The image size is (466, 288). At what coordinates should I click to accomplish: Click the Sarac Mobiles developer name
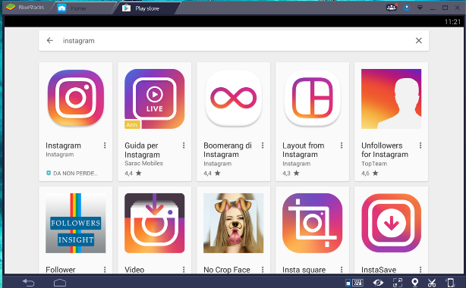tap(144, 163)
